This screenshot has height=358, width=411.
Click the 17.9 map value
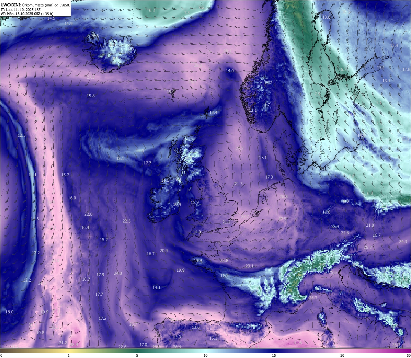pos(100,275)
